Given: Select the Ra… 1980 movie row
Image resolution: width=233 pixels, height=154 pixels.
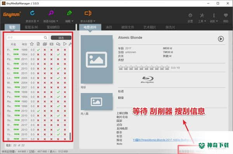Looking at the screenshot, I should pos(37,101).
